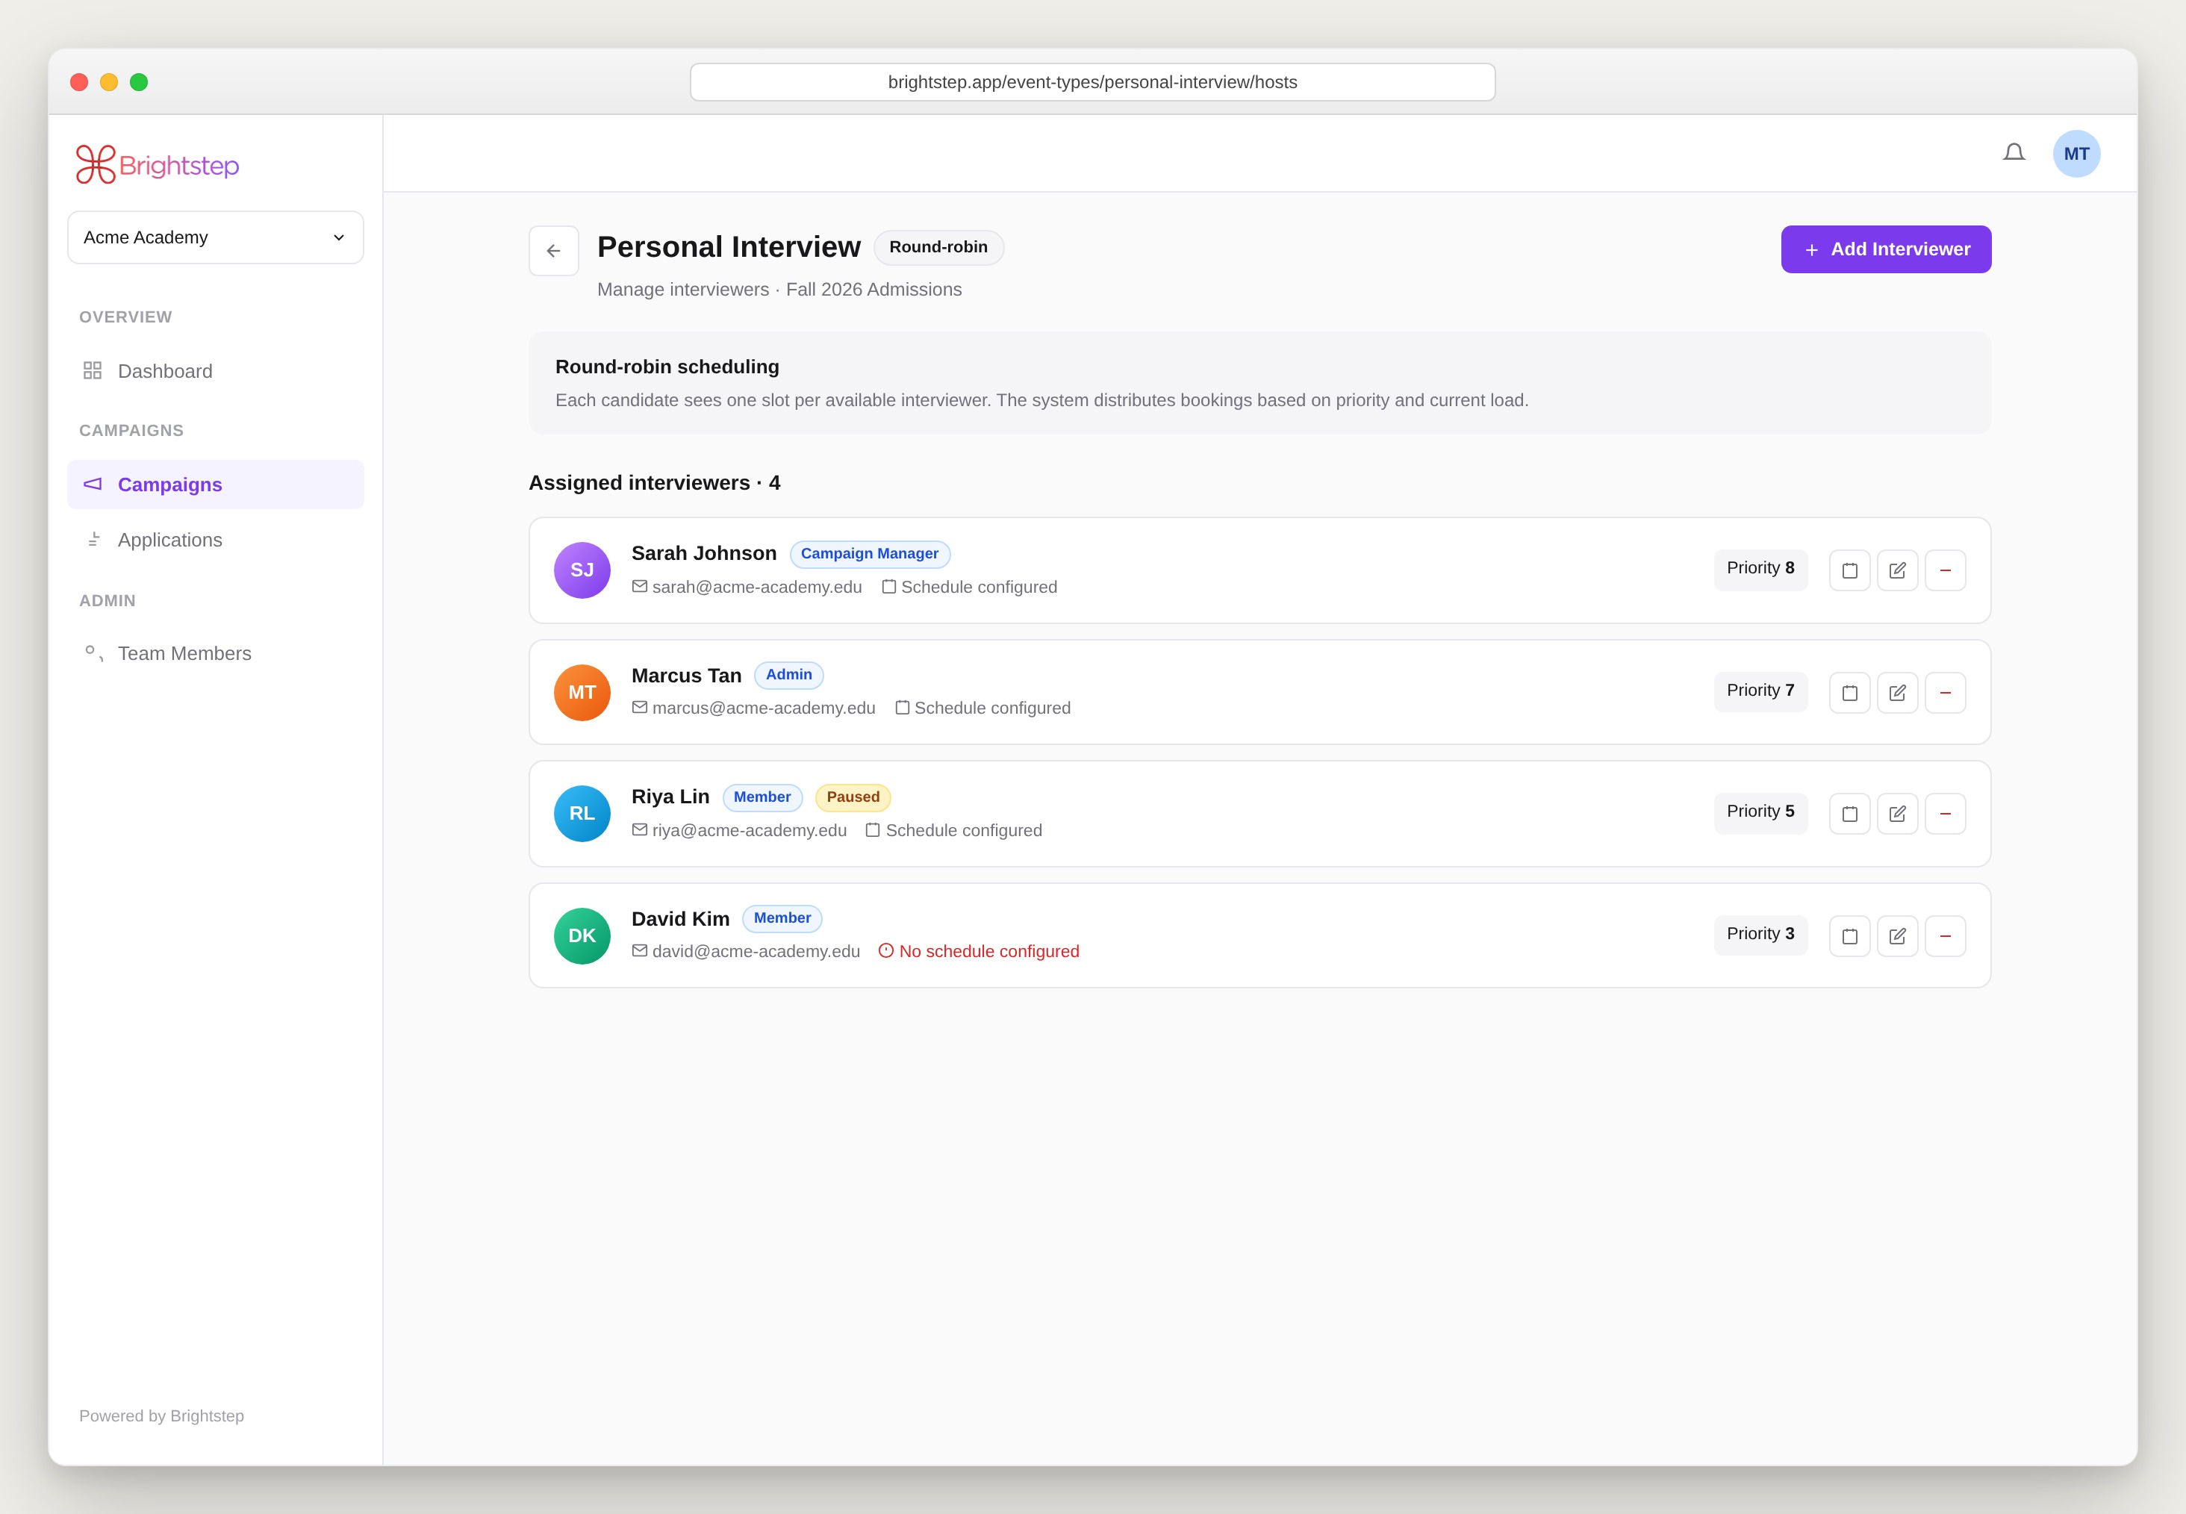Viewport: 2186px width, 1514px height.
Task: Open the notifications bell
Action: pos(2014,153)
